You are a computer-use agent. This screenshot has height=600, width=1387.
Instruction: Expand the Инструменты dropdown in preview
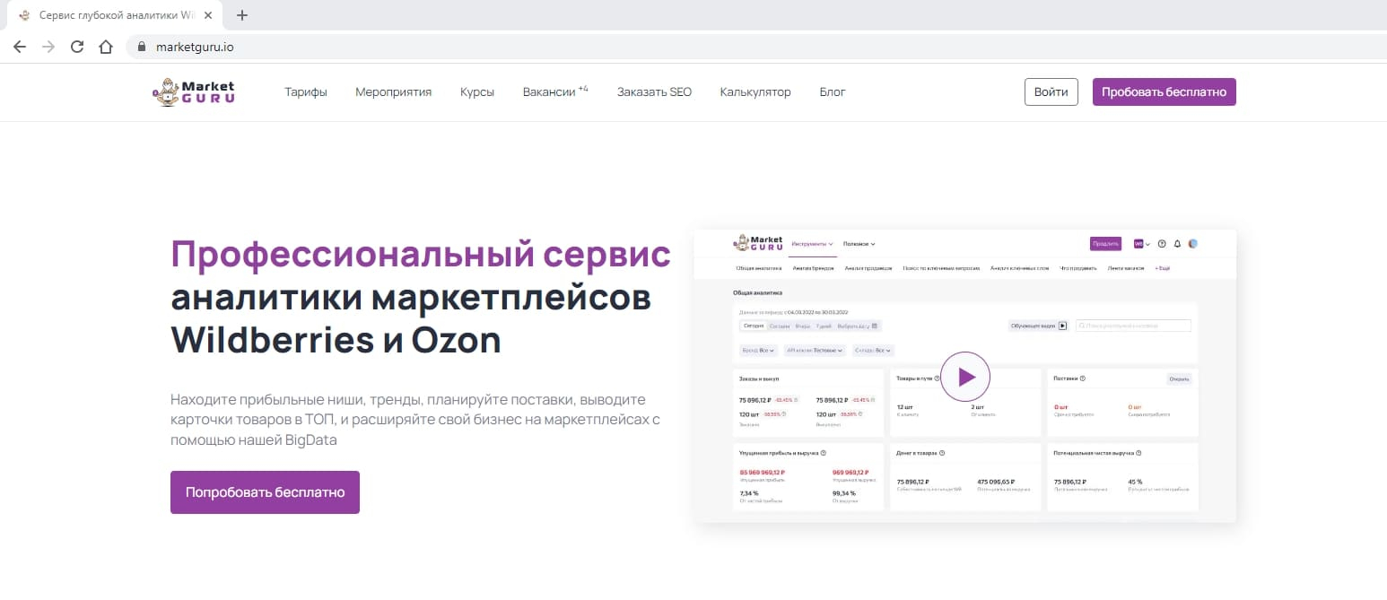coord(813,244)
